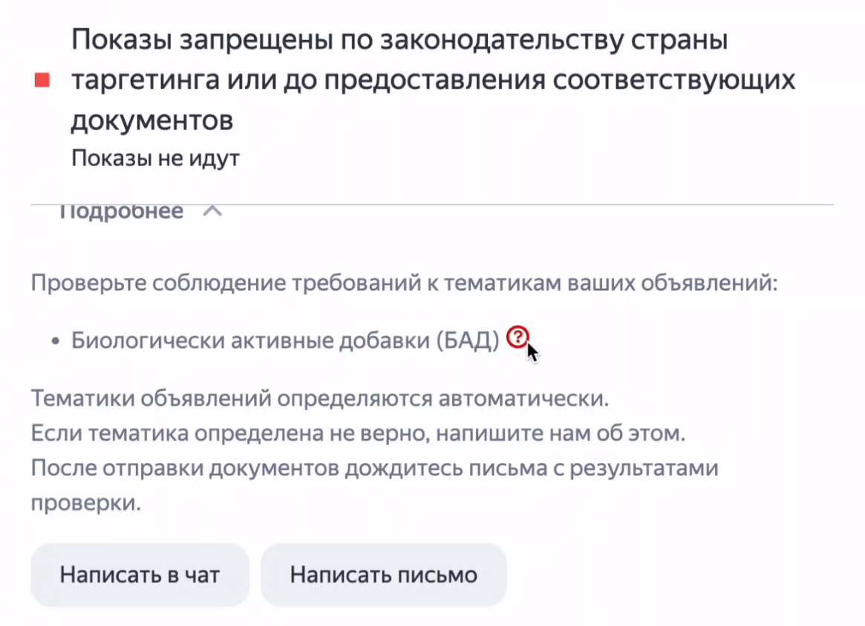Screen dimensions: 865x626
Task: Select the Биологически активные добавки (БАД) item
Action: tap(285, 340)
